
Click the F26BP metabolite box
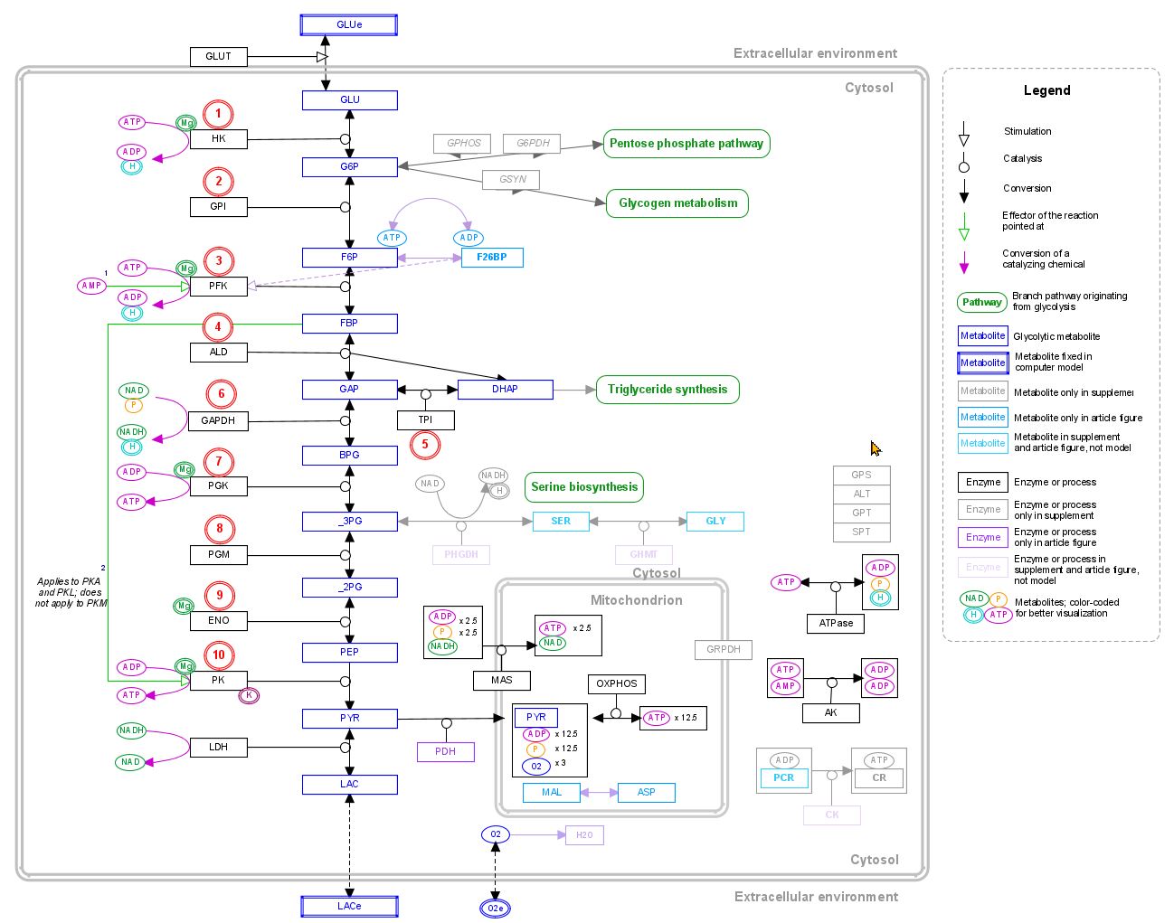click(492, 258)
